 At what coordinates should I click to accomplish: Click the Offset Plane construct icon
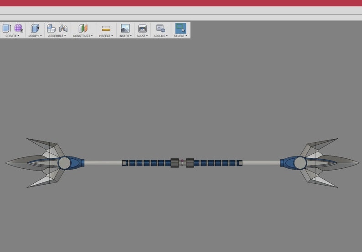[x=83, y=28]
